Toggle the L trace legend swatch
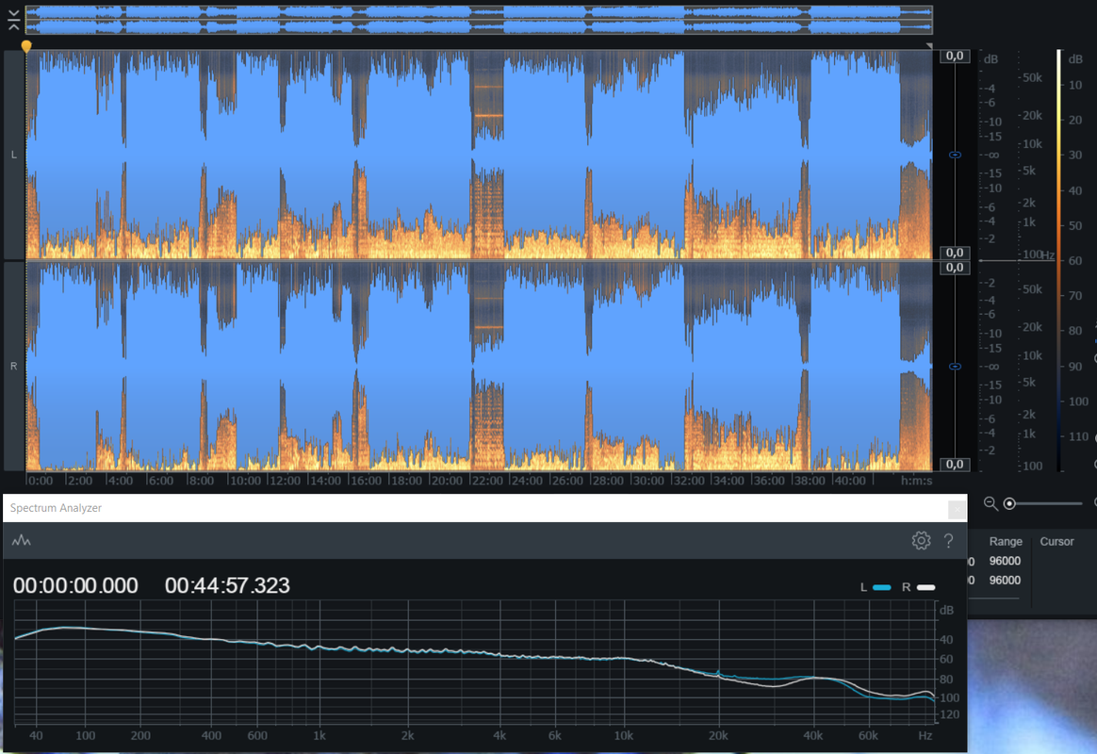This screenshot has width=1097, height=754. 881,587
